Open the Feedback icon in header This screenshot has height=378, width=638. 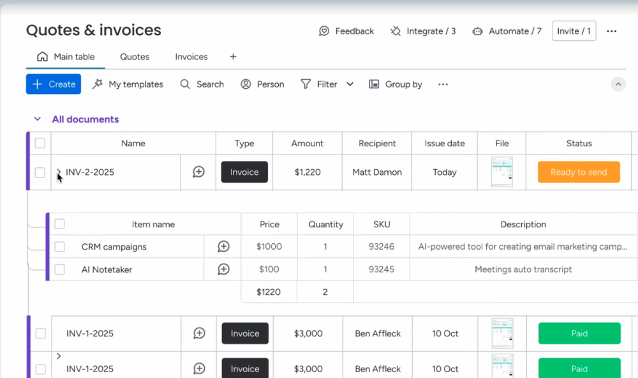coord(324,31)
